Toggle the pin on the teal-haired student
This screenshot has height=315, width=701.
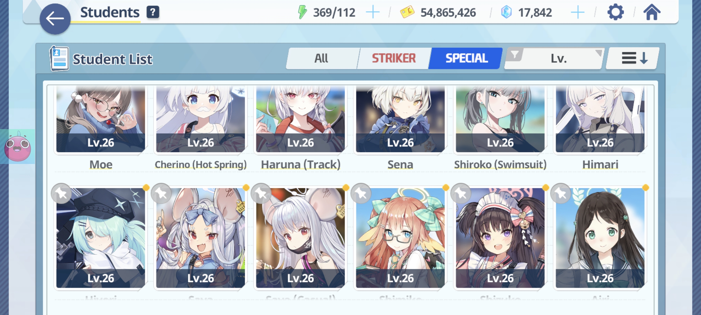pyautogui.click(x=61, y=194)
